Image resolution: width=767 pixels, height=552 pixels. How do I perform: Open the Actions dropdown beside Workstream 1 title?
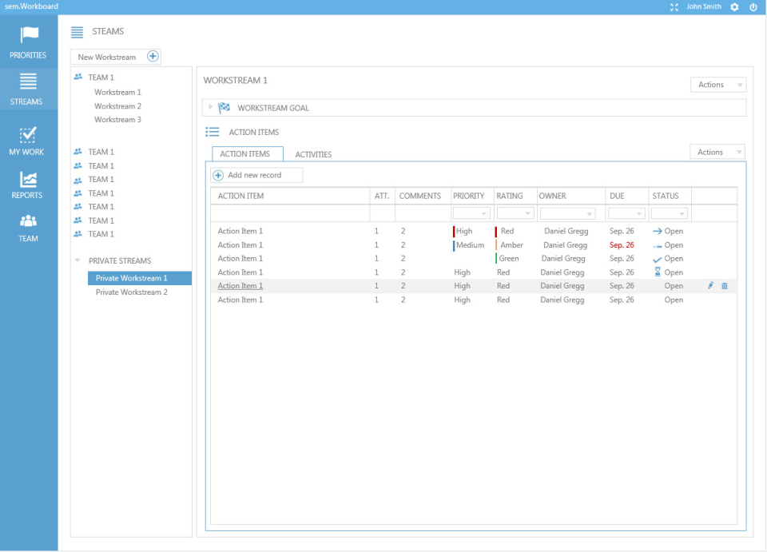718,85
